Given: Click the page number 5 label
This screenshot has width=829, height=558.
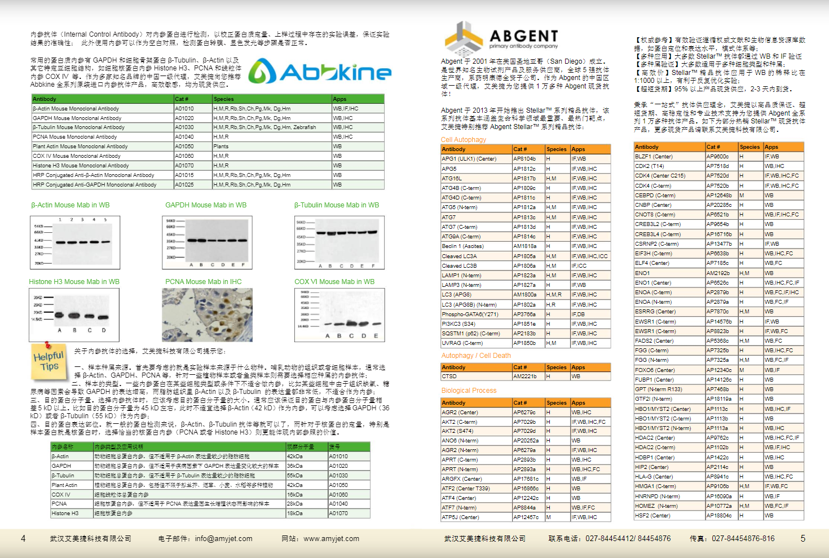Looking at the screenshot, I should [x=804, y=539].
